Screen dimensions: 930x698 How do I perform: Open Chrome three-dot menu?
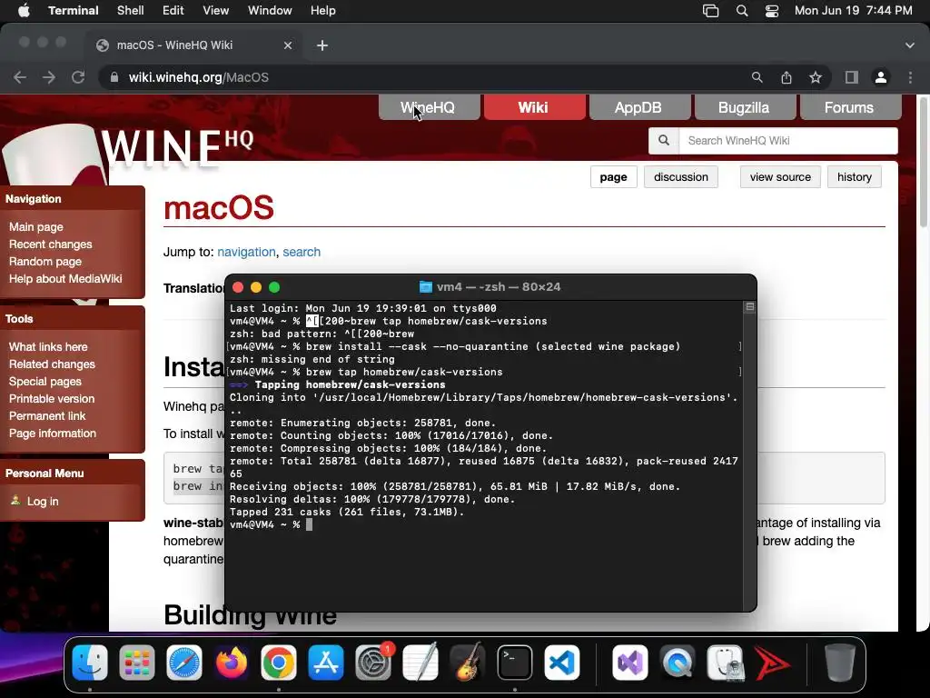(910, 77)
